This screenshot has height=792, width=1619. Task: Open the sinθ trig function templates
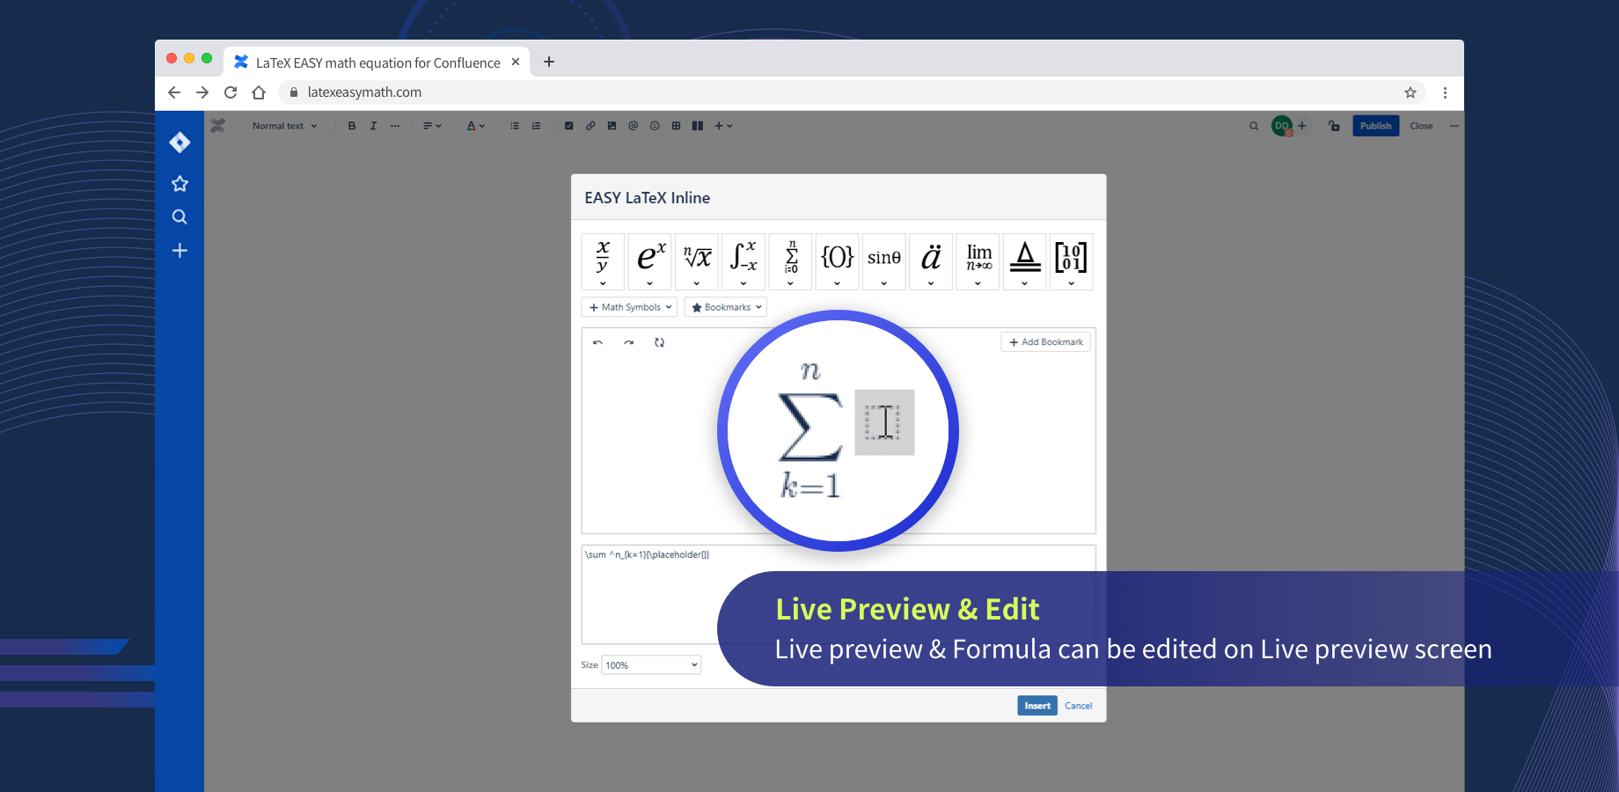884,261
